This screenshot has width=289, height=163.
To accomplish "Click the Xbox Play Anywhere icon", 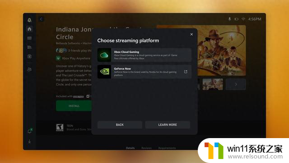I will click(x=58, y=58).
